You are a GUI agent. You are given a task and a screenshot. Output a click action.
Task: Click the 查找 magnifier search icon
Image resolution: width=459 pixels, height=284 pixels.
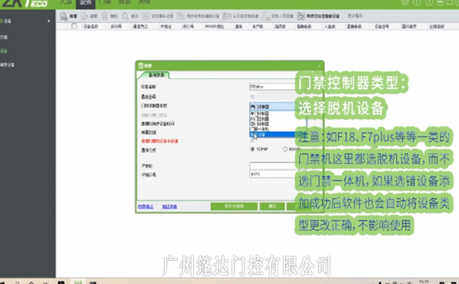(126, 16)
